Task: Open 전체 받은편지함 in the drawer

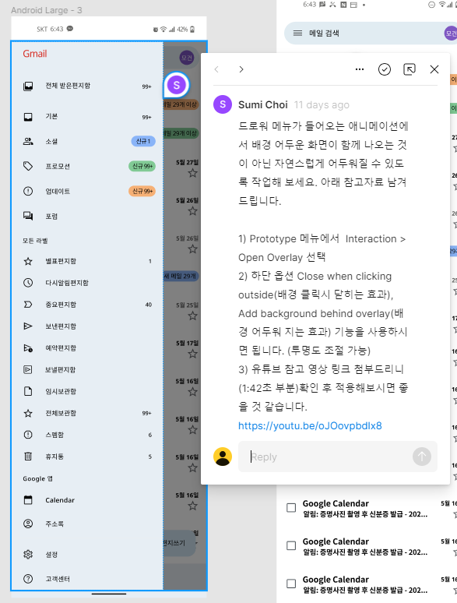Action: click(87, 86)
